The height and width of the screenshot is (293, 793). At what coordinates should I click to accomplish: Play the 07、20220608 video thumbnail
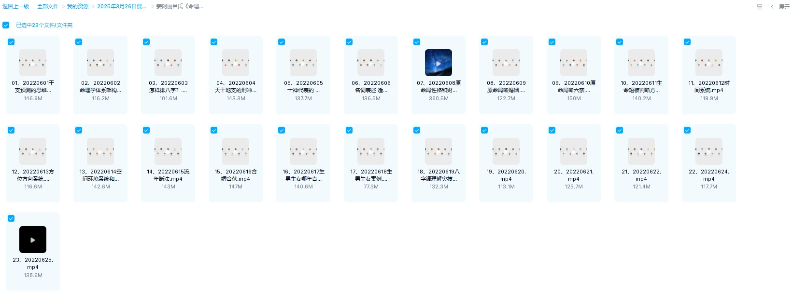[439, 63]
